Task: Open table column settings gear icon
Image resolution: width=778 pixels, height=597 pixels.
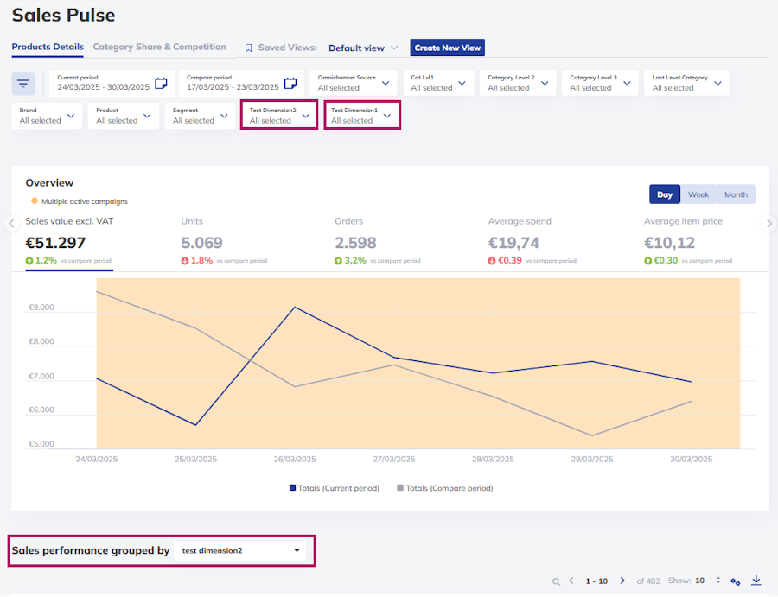Action: [736, 581]
